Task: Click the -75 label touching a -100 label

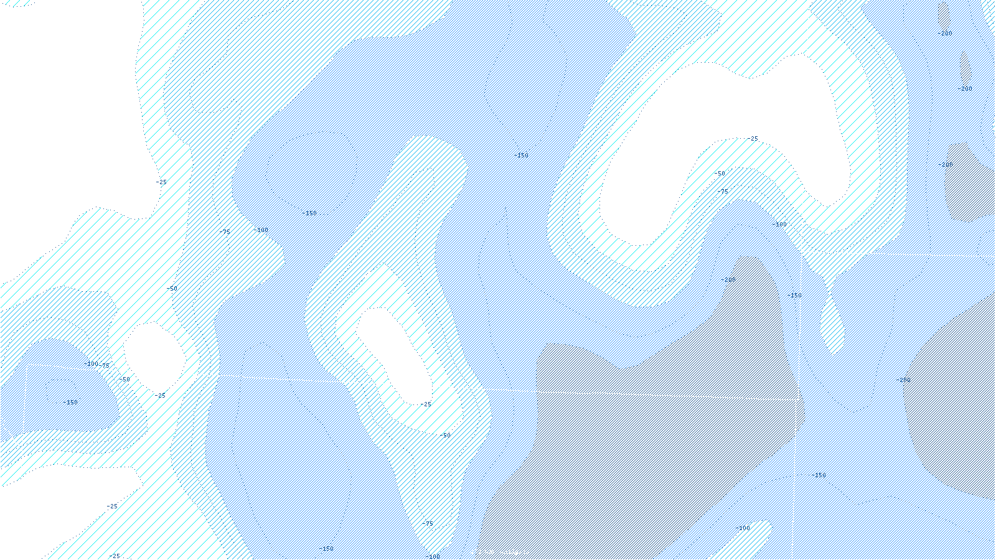Action: [105, 366]
